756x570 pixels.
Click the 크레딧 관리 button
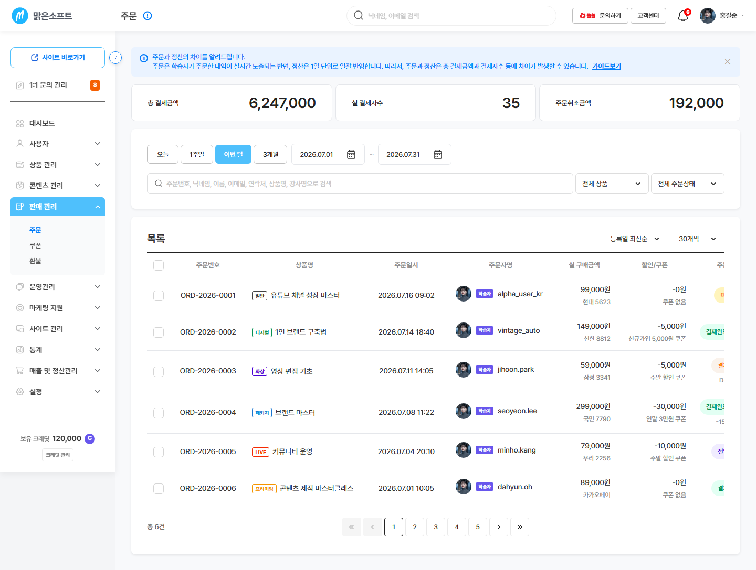pyautogui.click(x=58, y=455)
